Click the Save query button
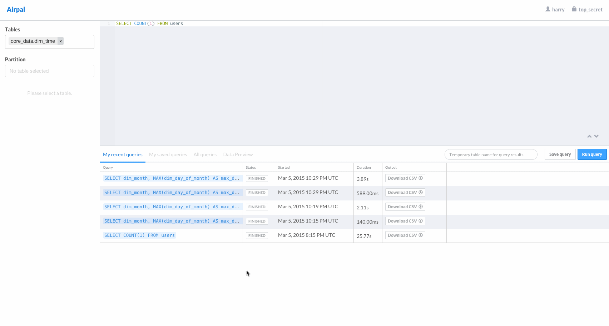This screenshot has width=609, height=326. pyautogui.click(x=560, y=154)
